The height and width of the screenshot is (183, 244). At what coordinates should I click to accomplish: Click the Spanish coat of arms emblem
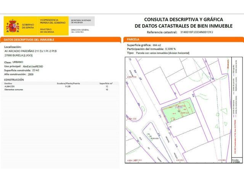(x=13, y=26)
